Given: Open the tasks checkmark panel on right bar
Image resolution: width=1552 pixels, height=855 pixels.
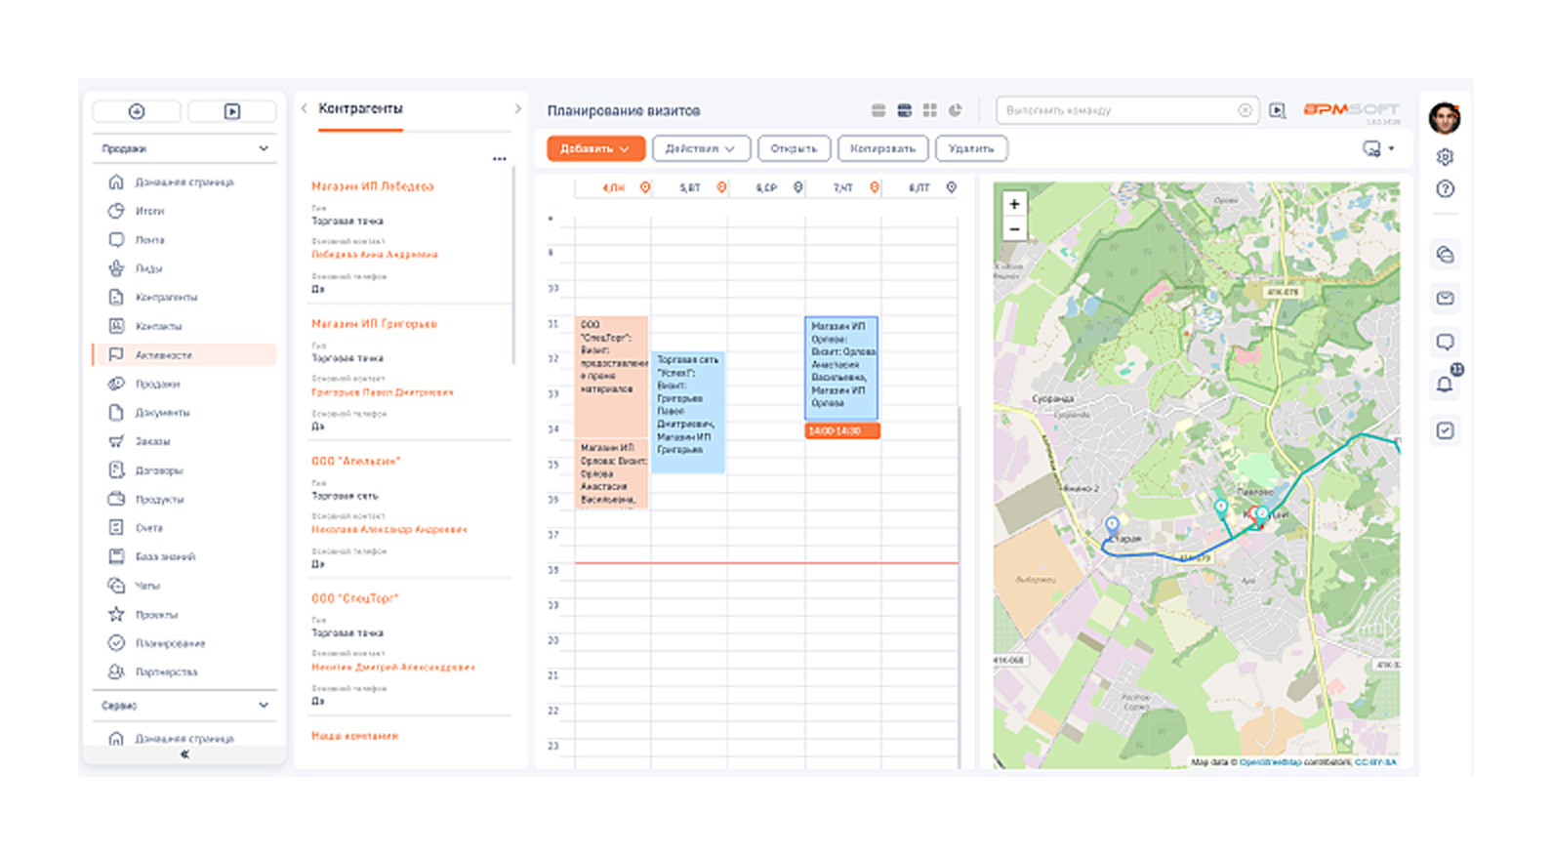Looking at the screenshot, I should (1446, 430).
